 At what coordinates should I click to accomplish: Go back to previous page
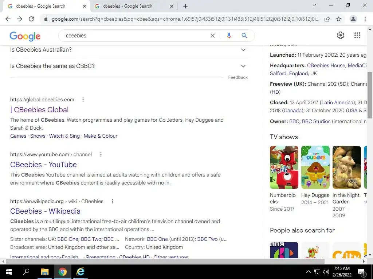point(8,19)
